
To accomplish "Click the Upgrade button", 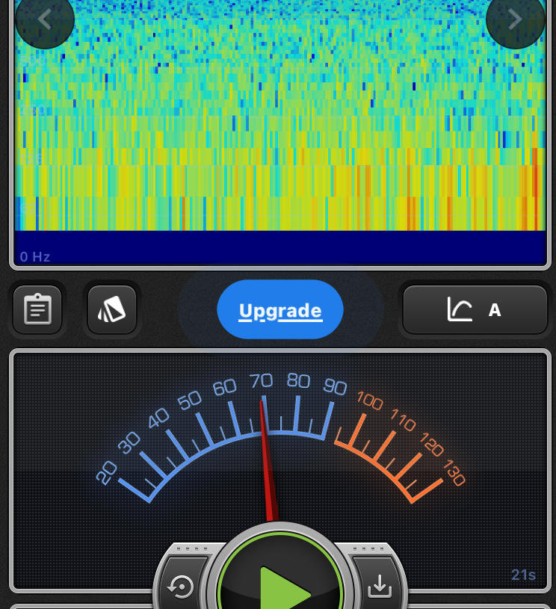I will 280,310.
